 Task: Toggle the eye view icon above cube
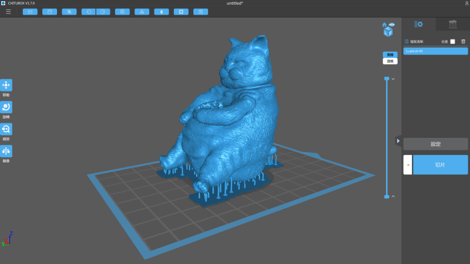tap(391, 25)
